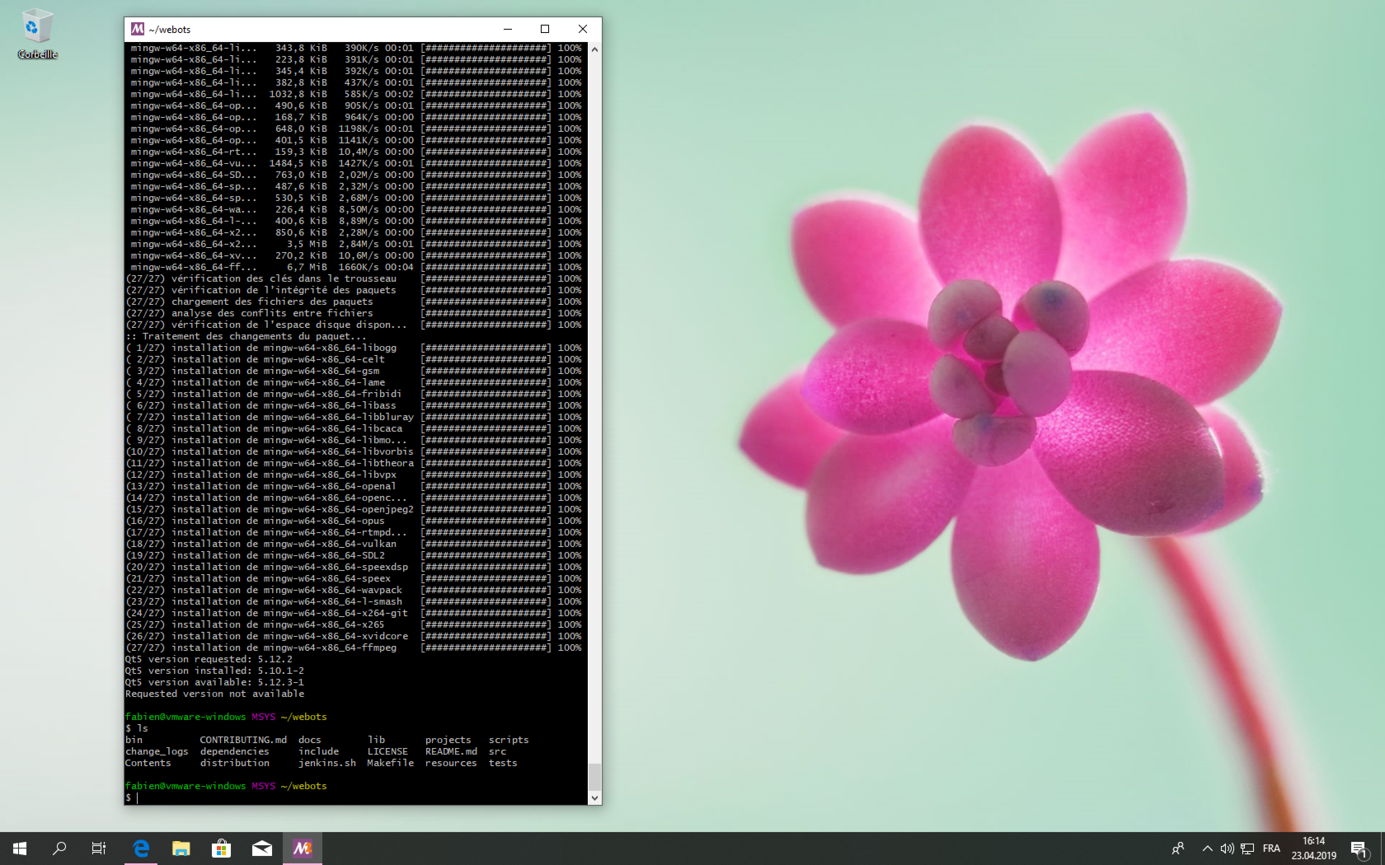Open File Explorer from the taskbar
Image resolution: width=1385 pixels, height=865 pixels.
[181, 848]
